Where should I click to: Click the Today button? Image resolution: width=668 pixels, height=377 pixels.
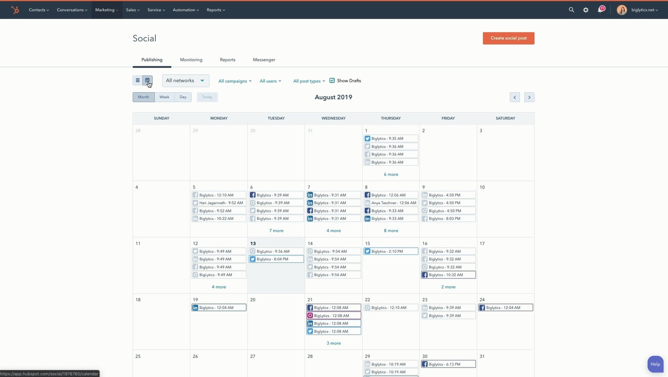click(x=207, y=97)
